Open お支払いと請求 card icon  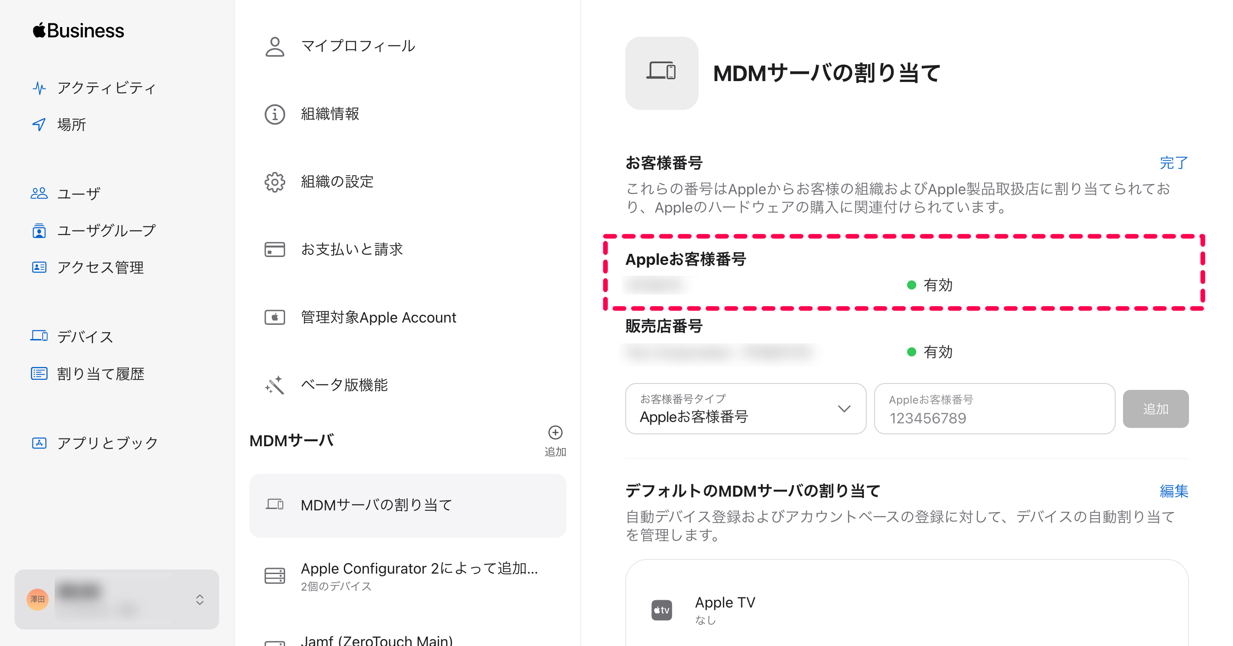(x=275, y=249)
